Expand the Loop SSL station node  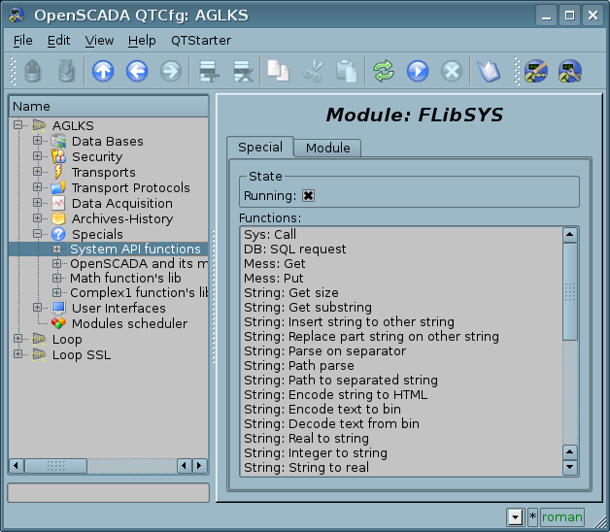click(x=18, y=354)
